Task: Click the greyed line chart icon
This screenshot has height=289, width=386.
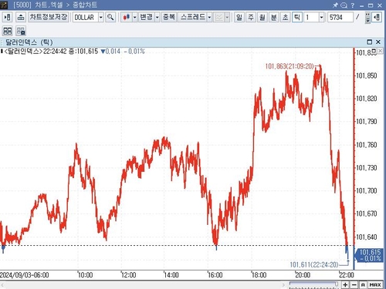Action: (219, 18)
